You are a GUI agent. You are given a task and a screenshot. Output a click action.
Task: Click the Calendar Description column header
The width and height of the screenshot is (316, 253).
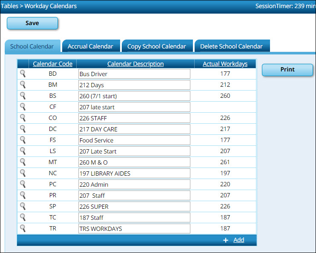click(135, 64)
